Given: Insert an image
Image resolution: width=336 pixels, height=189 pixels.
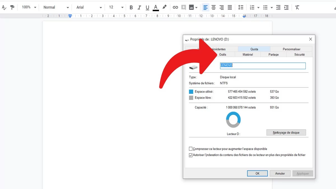Looking at the screenshot, I should point(192,7).
